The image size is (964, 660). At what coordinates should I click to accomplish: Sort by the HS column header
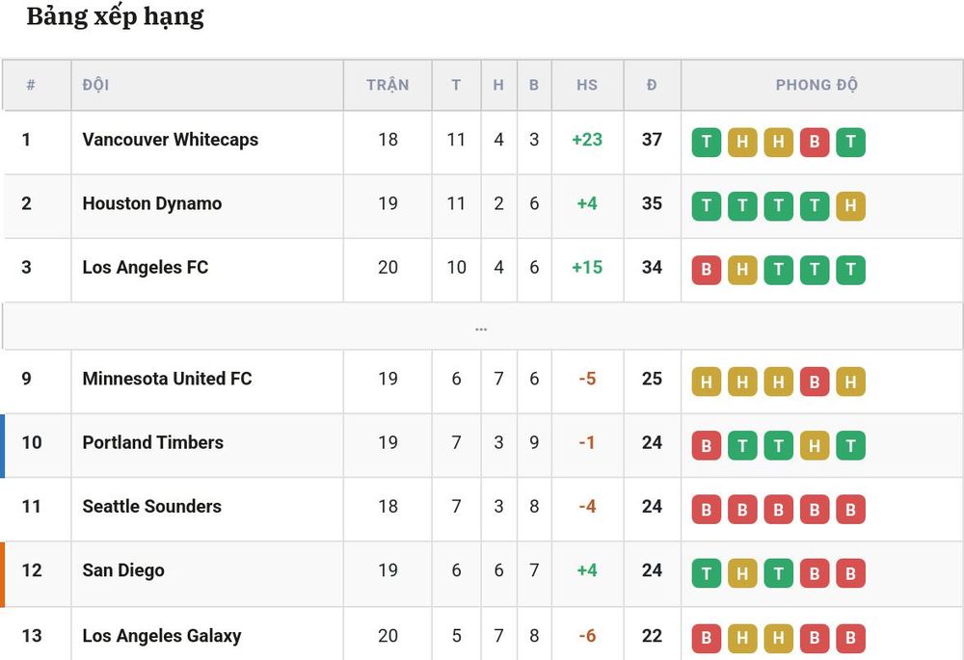pyautogui.click(x=587, y=85)
